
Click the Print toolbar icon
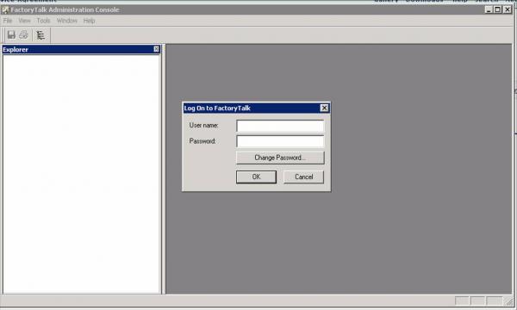tap(24, 35)
